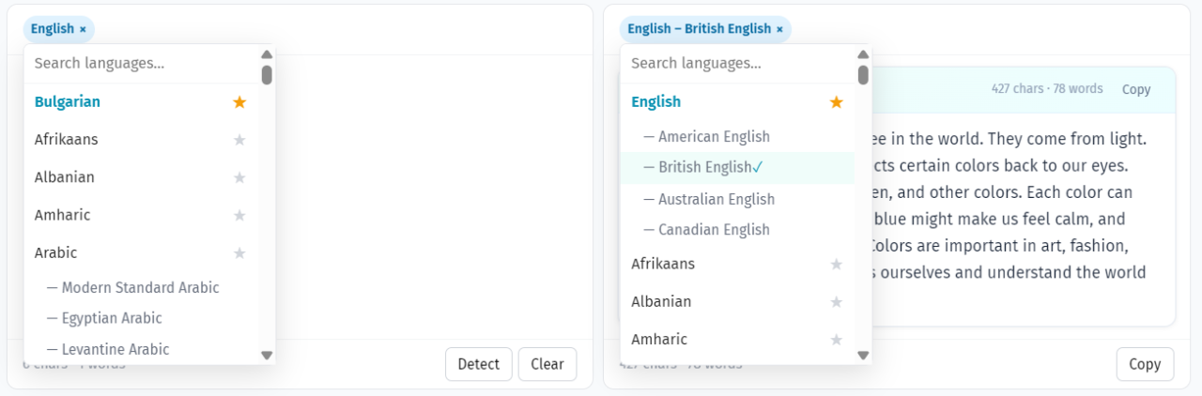
Task: Remove English favorite star in target list
Action: coord(837,101)
